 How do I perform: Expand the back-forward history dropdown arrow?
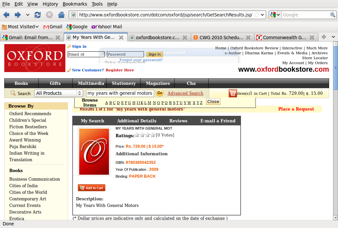(27, 15)
